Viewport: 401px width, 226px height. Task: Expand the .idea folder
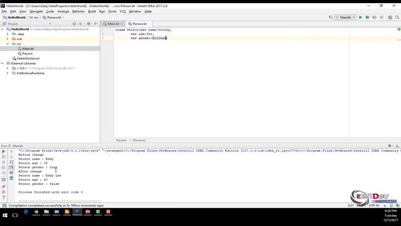(x=8, y=34)
